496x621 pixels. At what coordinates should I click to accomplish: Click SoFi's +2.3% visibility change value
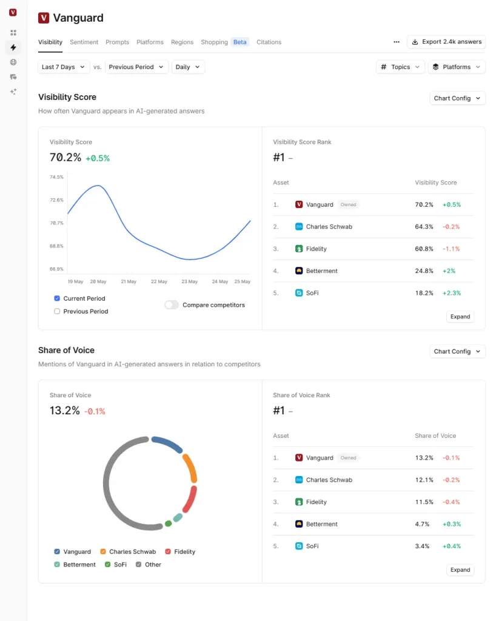452,293
